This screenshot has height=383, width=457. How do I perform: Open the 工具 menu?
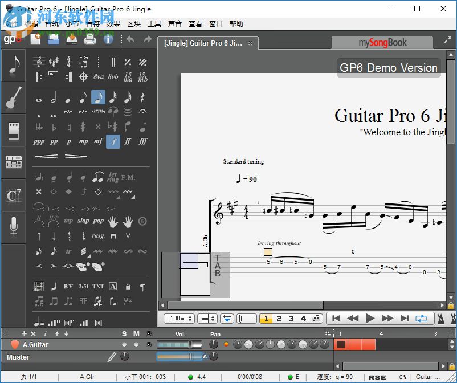(154, 23)
